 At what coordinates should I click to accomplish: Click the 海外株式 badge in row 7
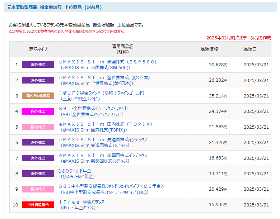coord(38,158)
